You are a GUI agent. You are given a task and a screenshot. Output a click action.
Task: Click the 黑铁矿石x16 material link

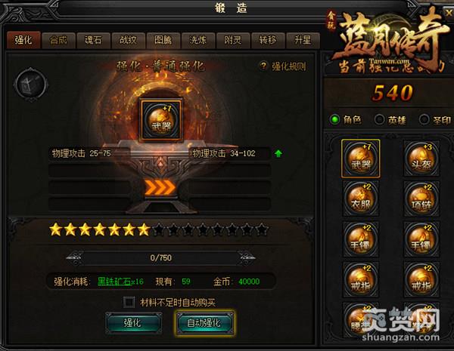coord(120,282)
